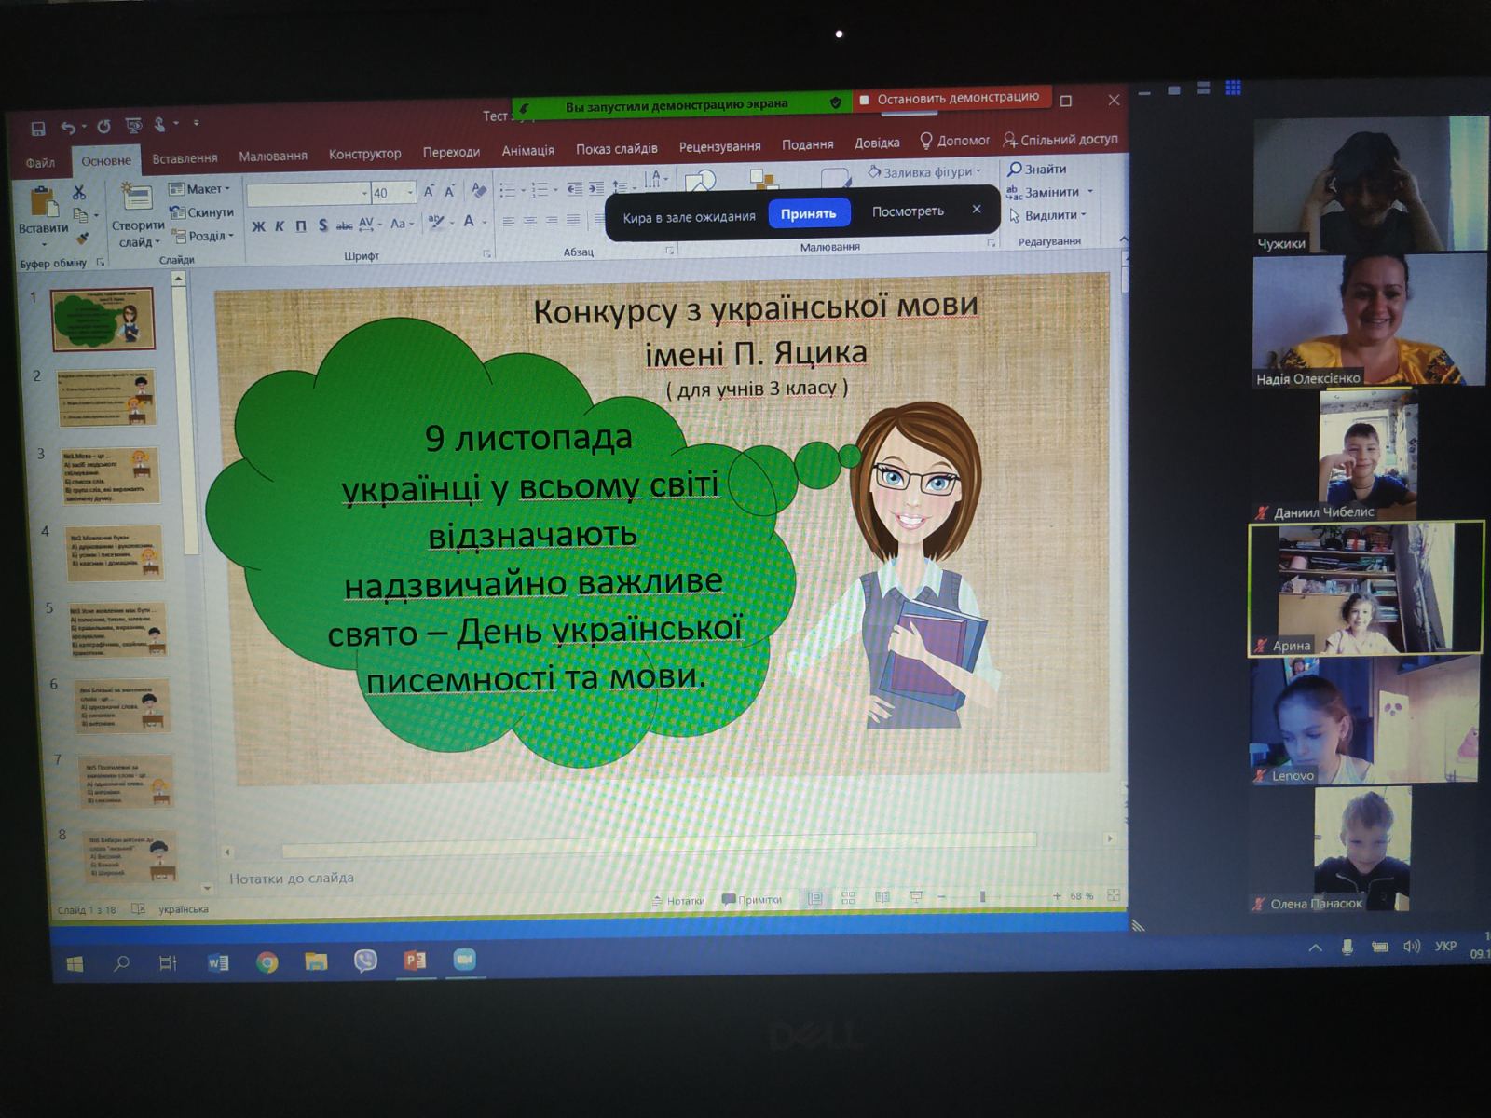Click the Cut scissors icon

tap(79, 193)
